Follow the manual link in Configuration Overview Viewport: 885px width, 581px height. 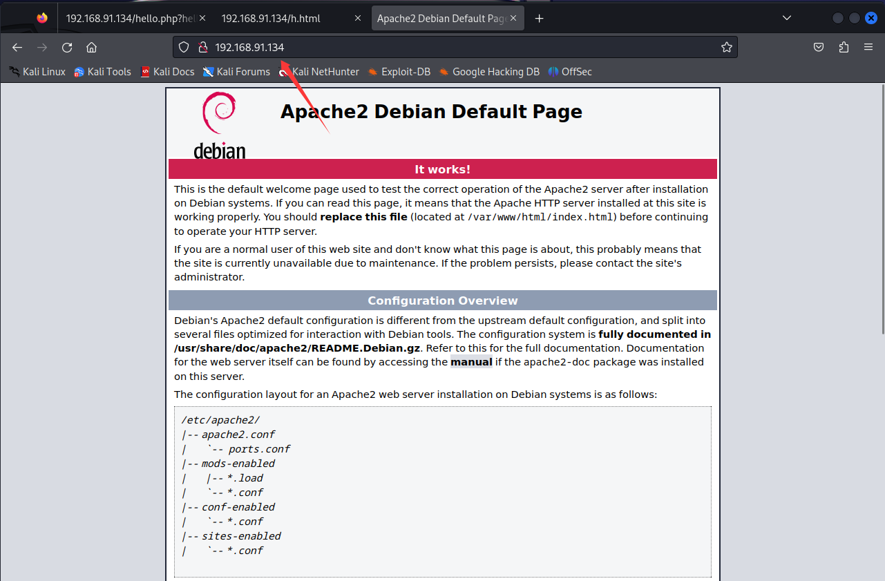(x=471, y=361)
